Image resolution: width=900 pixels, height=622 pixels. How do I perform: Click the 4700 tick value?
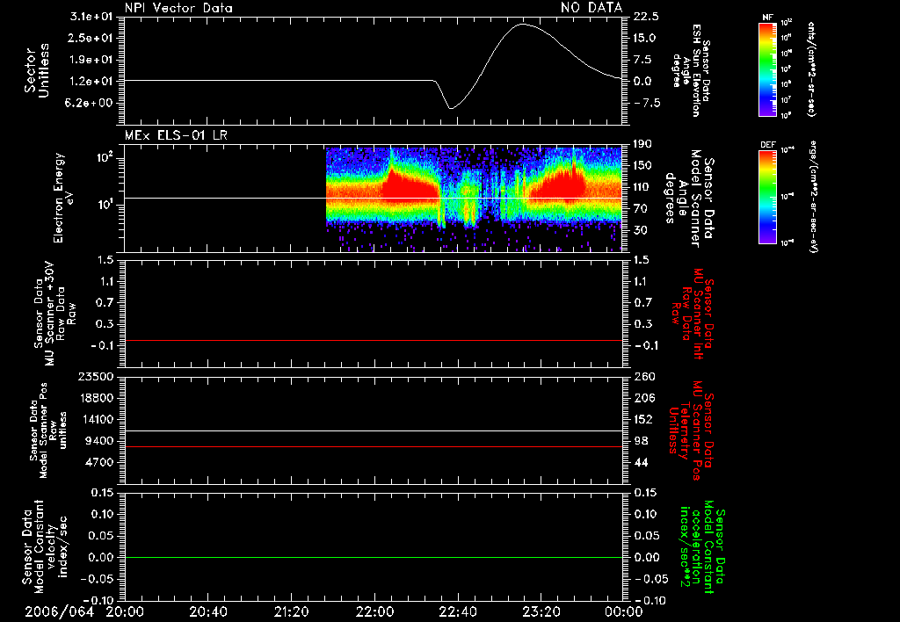click(98, 462)
